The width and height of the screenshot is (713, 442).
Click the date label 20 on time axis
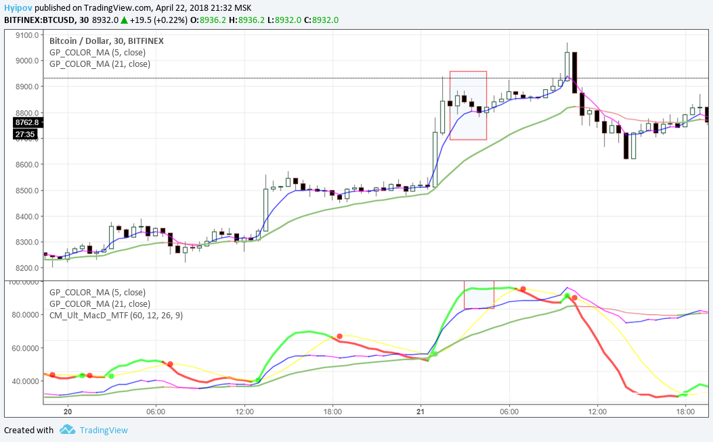[68, 412]
